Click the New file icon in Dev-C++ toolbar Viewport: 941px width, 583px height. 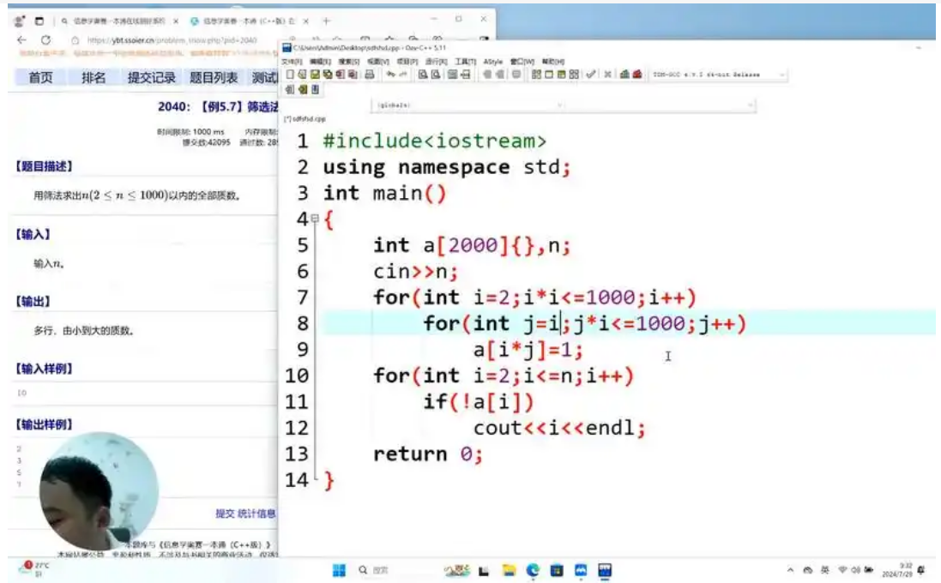[289, 75]
